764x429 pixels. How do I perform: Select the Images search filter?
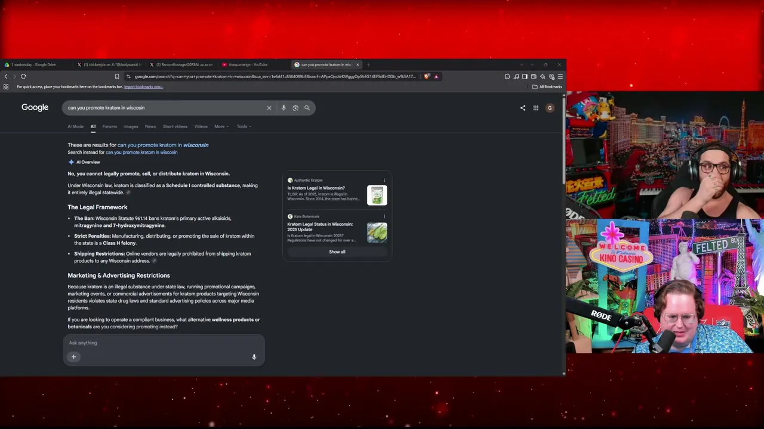tap(131, 126)
